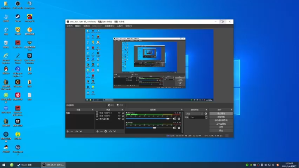Pop out the 场景 dock panel
299x168 pixels.
(x=93, y=110)
